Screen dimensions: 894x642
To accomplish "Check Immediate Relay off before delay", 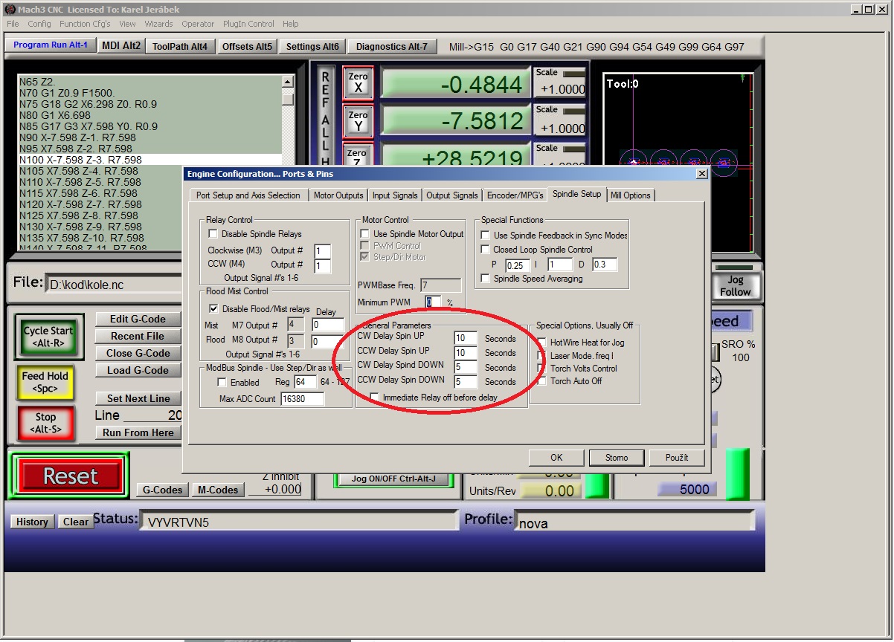I will click(x=375, y=398).
